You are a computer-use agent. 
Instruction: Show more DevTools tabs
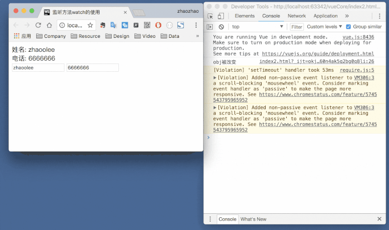[347, 16]
